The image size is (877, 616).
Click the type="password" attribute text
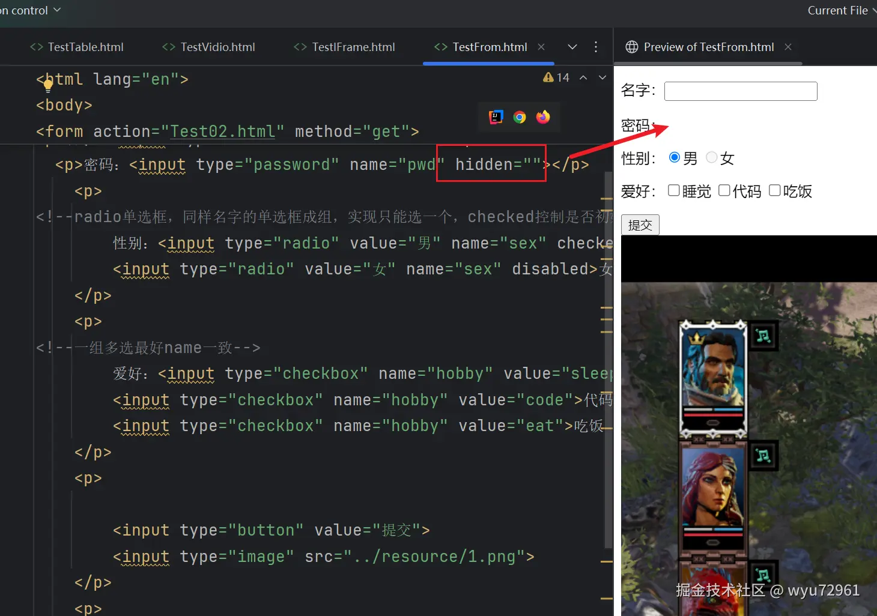coord(268,165)
